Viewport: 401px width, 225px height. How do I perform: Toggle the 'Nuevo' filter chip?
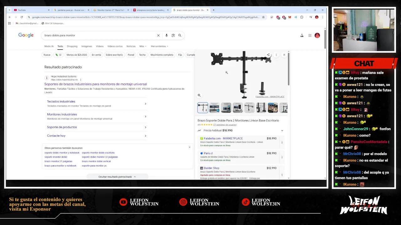coord(47,55)
